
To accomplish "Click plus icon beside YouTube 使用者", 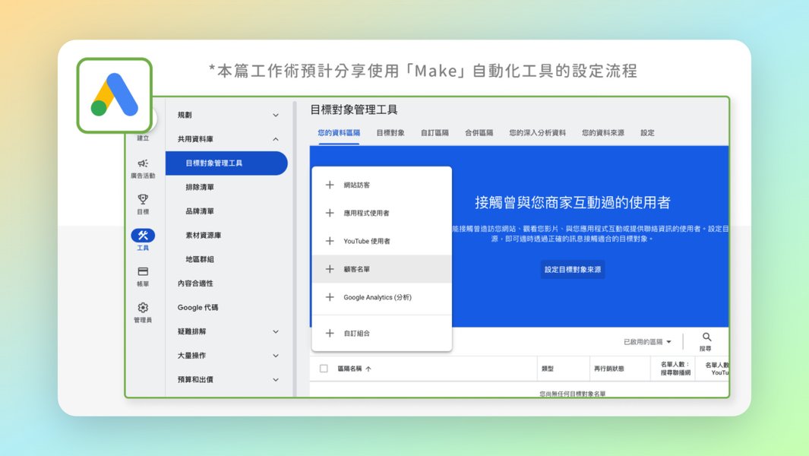I will click(330, 241).
